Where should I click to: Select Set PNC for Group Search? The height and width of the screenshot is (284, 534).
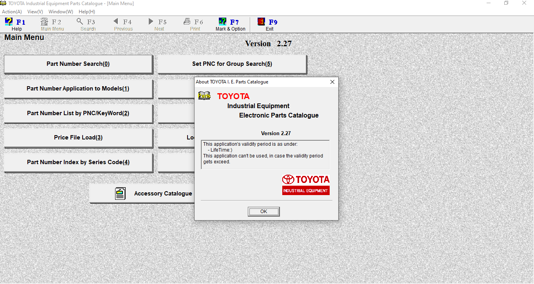point(232,63)
